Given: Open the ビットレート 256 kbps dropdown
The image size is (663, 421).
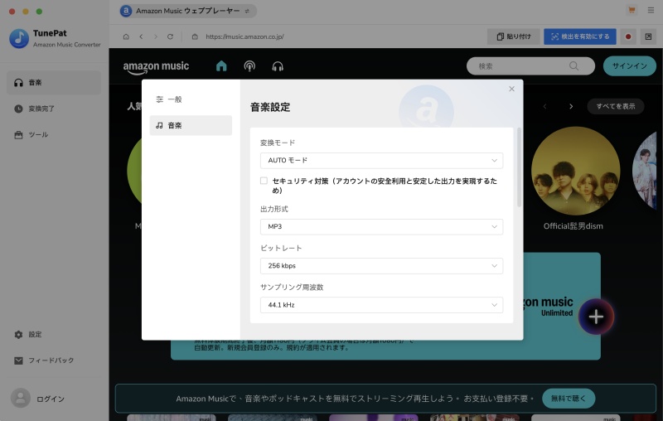Looking at the screenshot, I should [x=381, y=266].
